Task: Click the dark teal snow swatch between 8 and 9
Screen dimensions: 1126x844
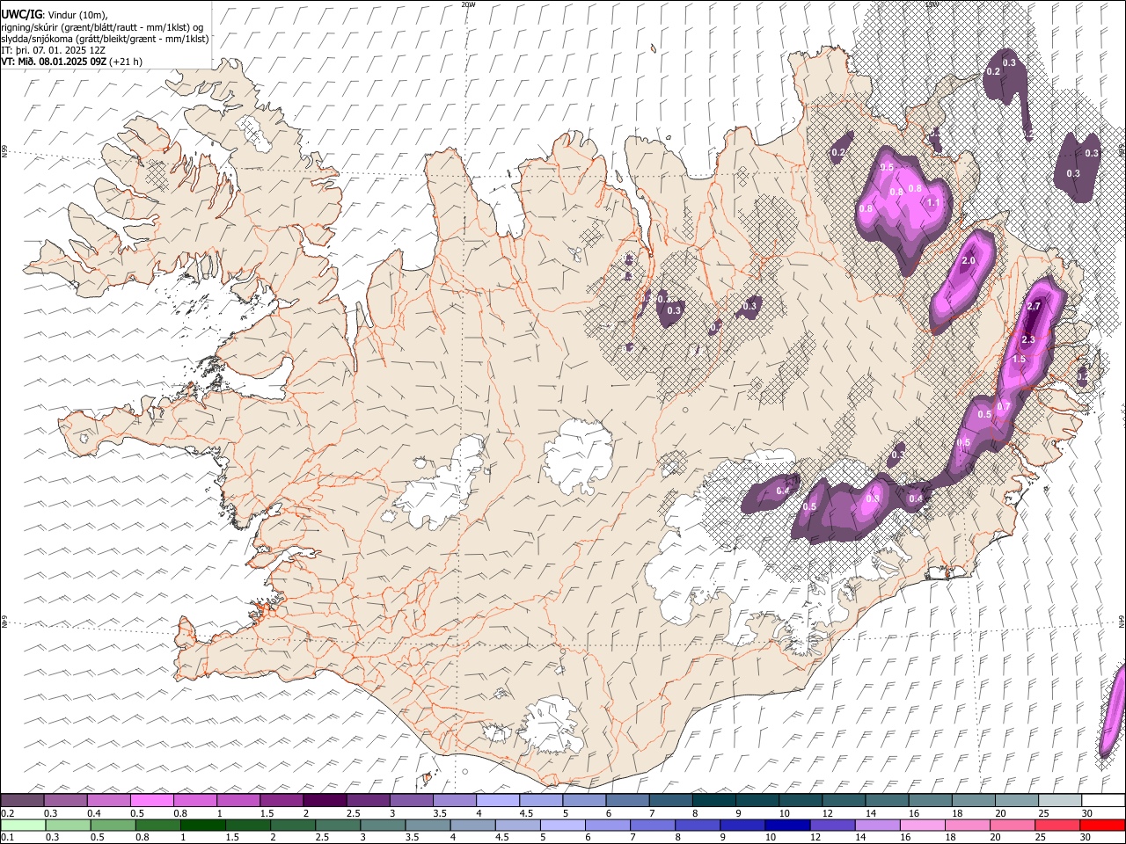Action: pyautogui.click(x=713, y=800)
